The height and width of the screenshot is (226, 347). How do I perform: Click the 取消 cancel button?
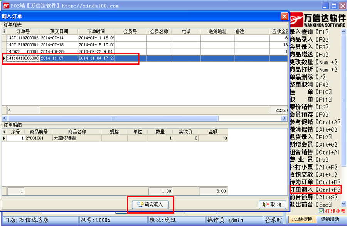[273, 205]
